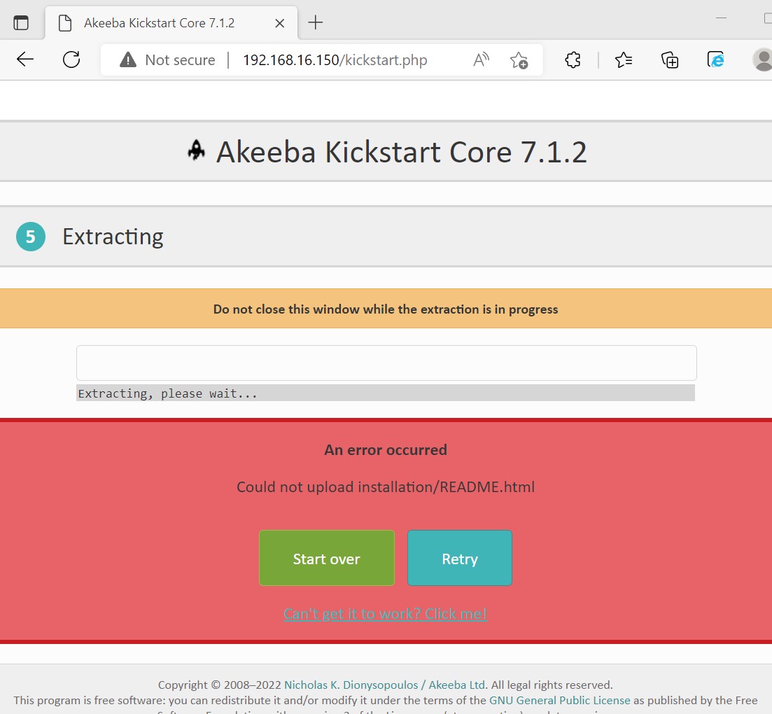Open the GNU General Public License link
The width and height of the screenshot is (772, 714).
click(559, 700)
